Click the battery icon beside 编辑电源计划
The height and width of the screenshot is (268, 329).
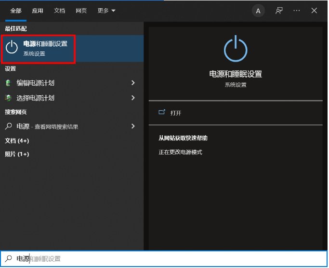[8, 83]
